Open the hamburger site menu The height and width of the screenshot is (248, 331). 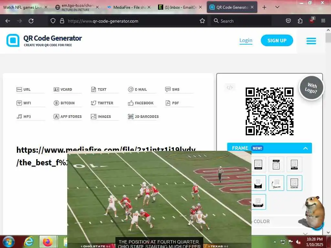311,41
